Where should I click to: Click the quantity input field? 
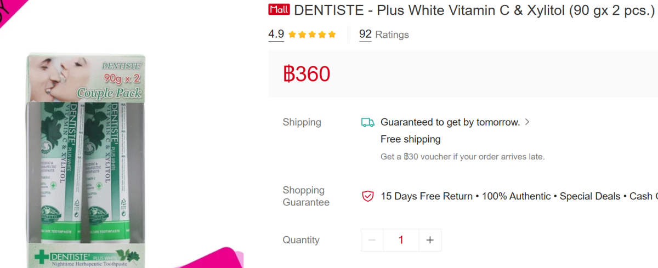(401, 240)
